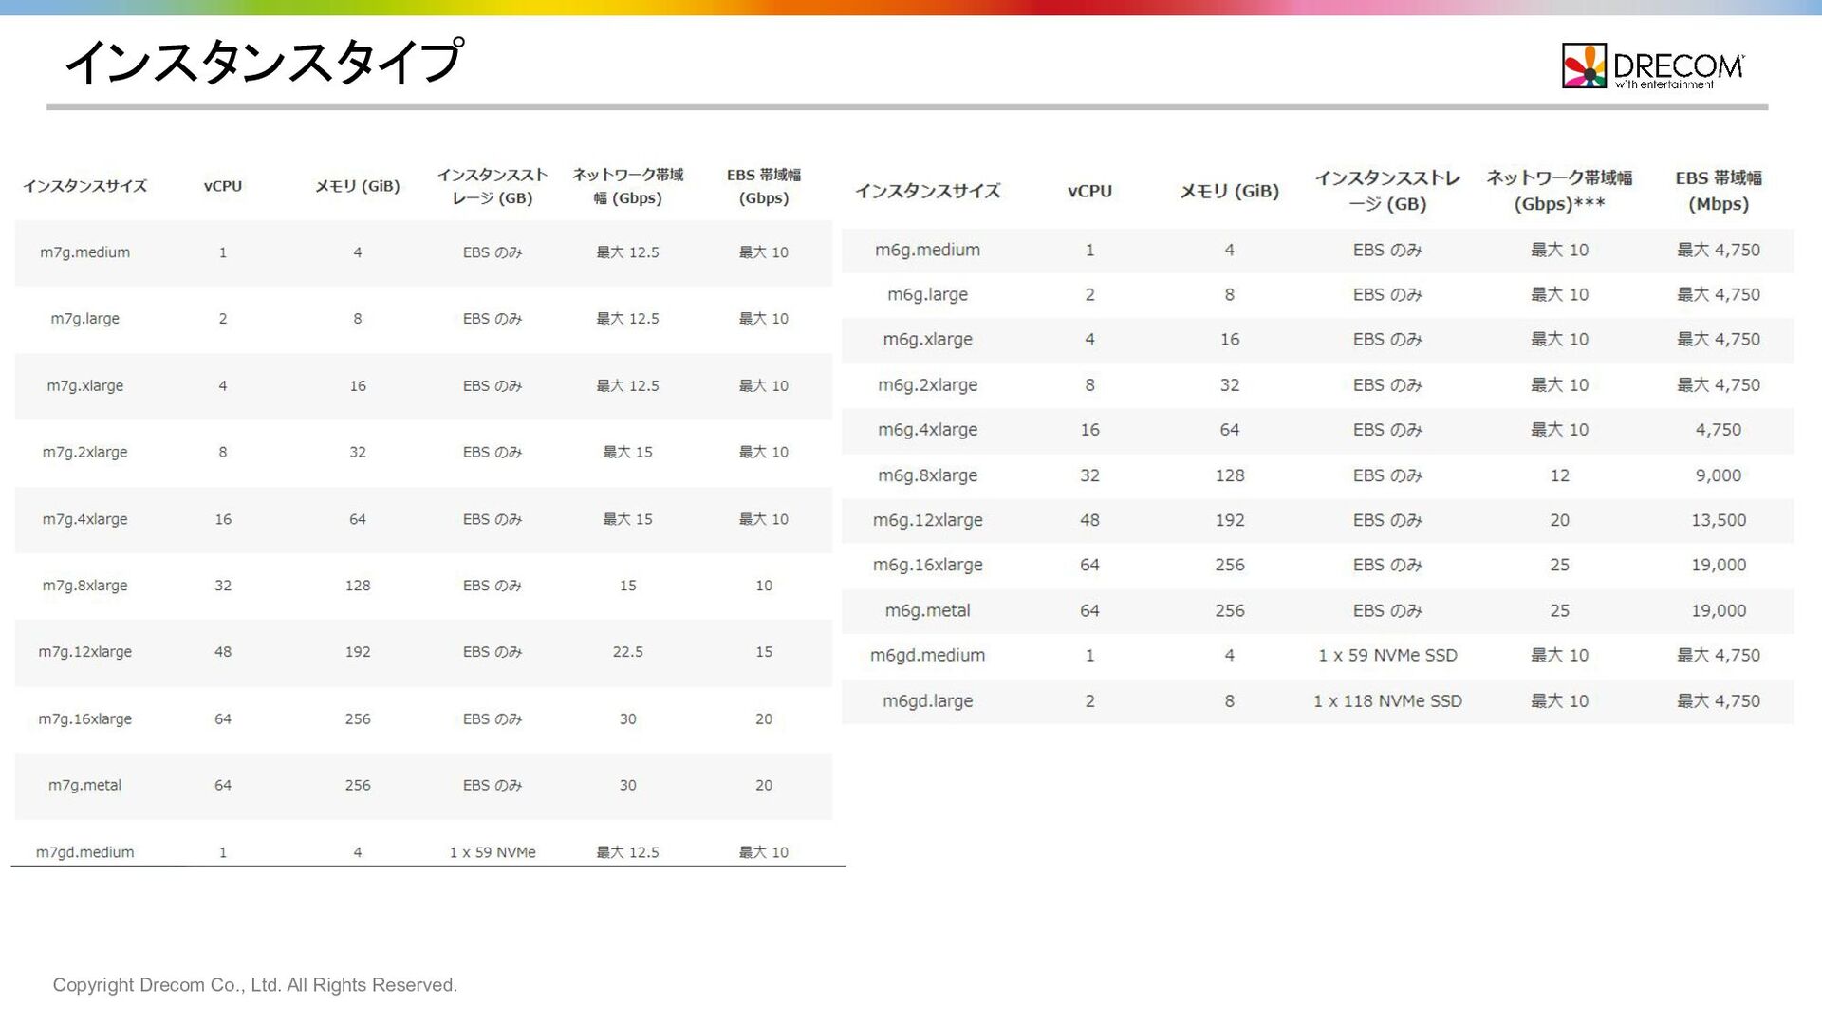Viewport: 1822px width, 1025px height.
Task: Select the m7g.16xlarge cell
Action: click(84, 719)
